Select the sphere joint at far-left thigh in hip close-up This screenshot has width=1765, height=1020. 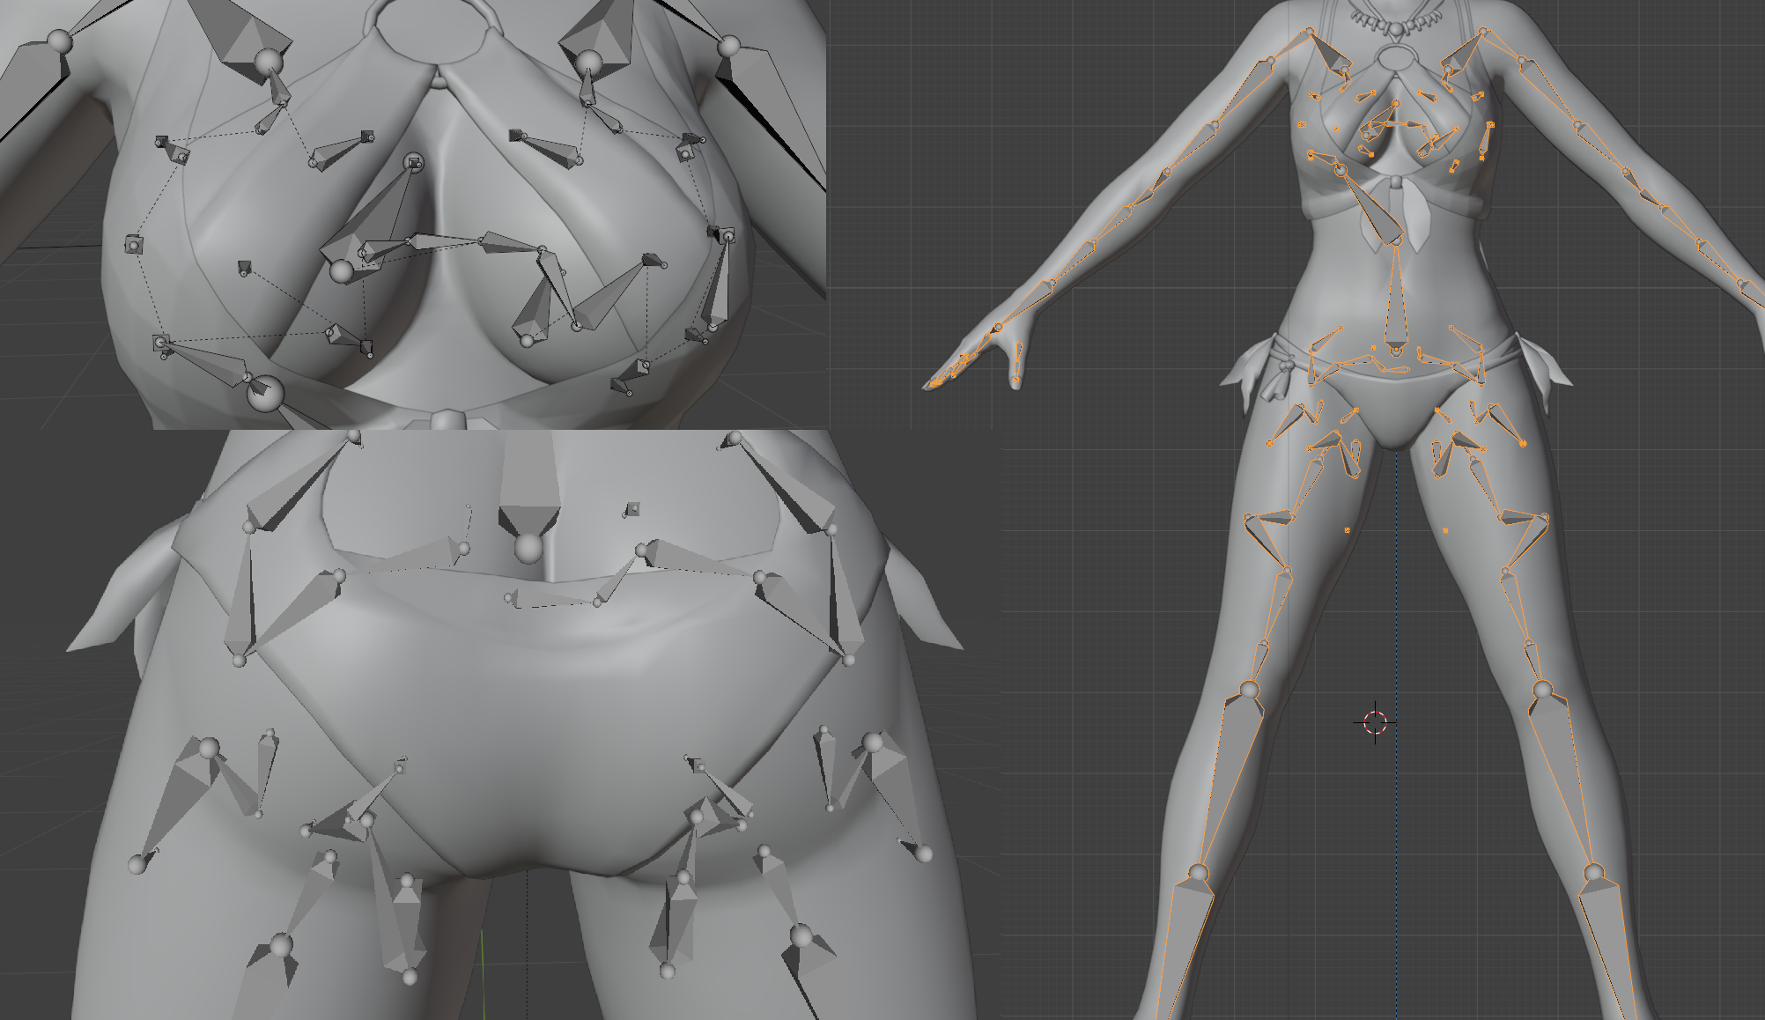pyautogui.click(x=137, y=864)
